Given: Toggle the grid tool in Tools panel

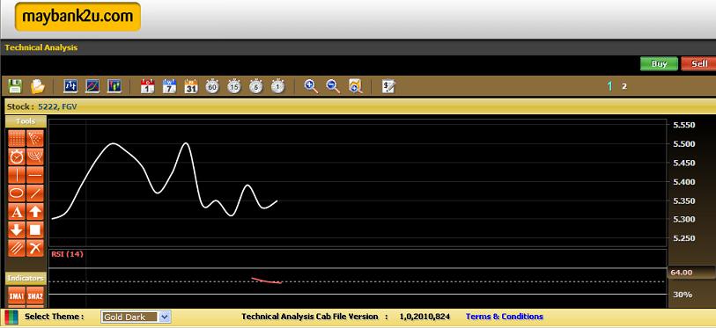Looking at the screenshot, I should click(17, 138).
